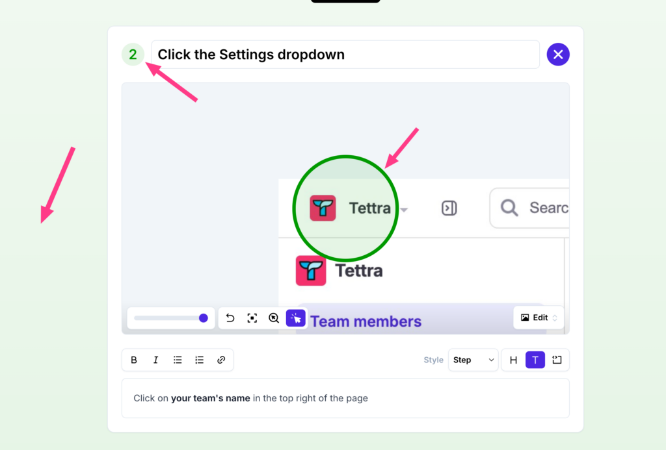Insert a bulleted list
The image size is (666, 450).
[178, 360]
